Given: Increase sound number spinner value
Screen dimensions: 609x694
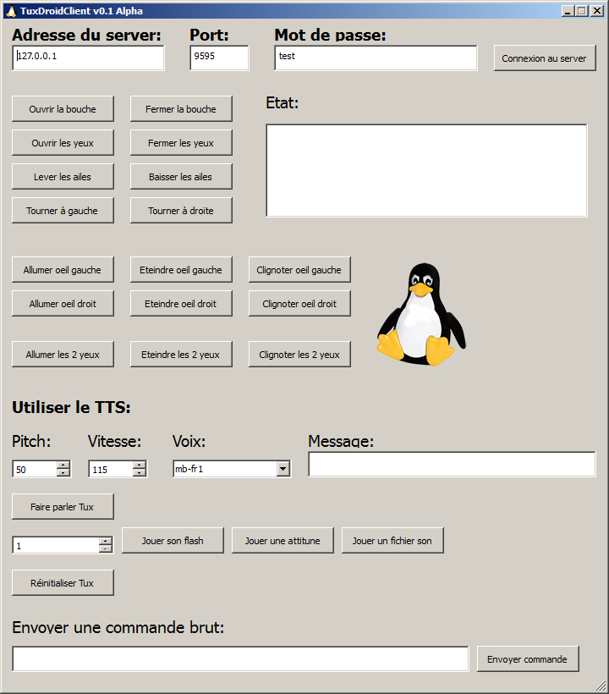Looking at the screenshot, I should coord(106,541).
